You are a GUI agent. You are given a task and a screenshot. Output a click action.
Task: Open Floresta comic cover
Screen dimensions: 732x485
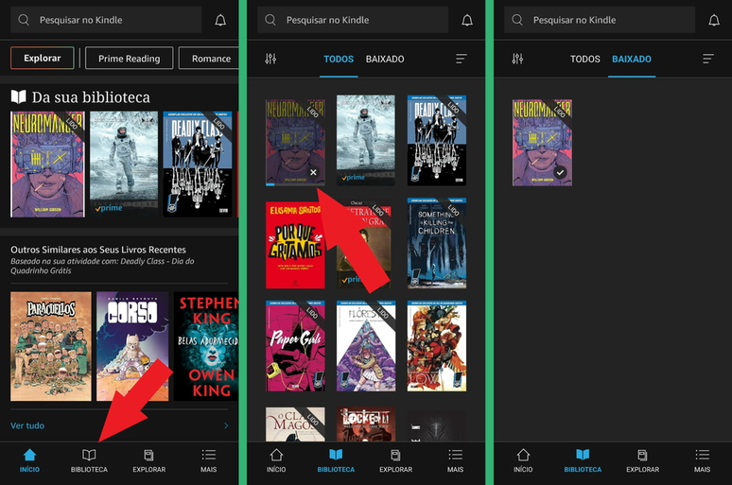point(366,346)
